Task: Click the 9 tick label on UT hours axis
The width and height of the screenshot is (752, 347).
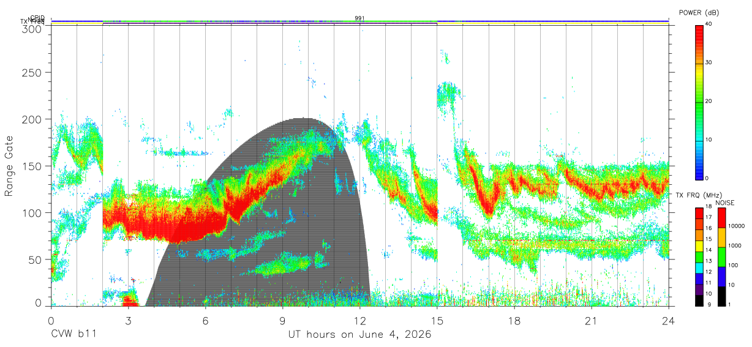Action: [x=282, y=321]
